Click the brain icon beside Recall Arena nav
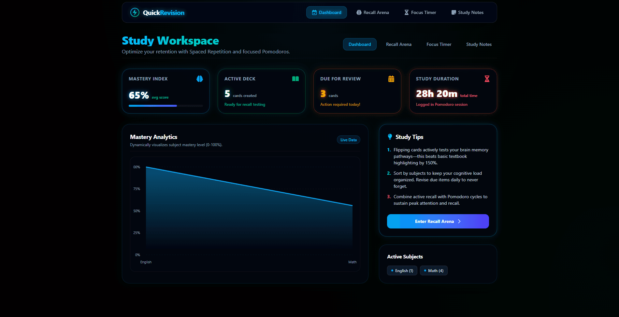The height and width of the screenshot is (317, 619). [x=359, y=12]
